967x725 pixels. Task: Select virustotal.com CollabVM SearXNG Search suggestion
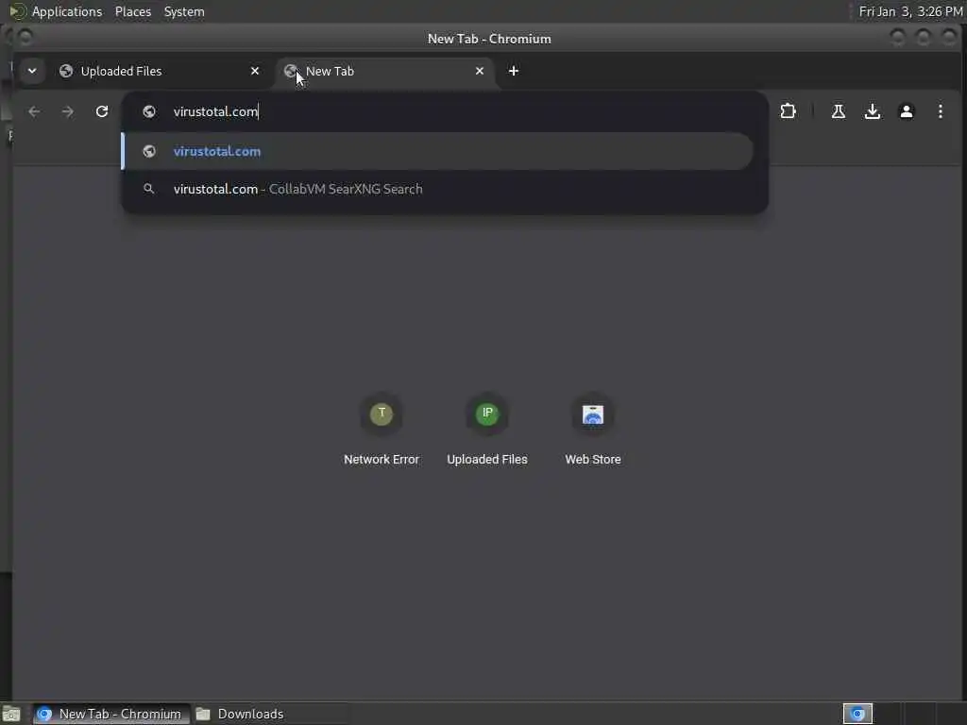[438, 189]
